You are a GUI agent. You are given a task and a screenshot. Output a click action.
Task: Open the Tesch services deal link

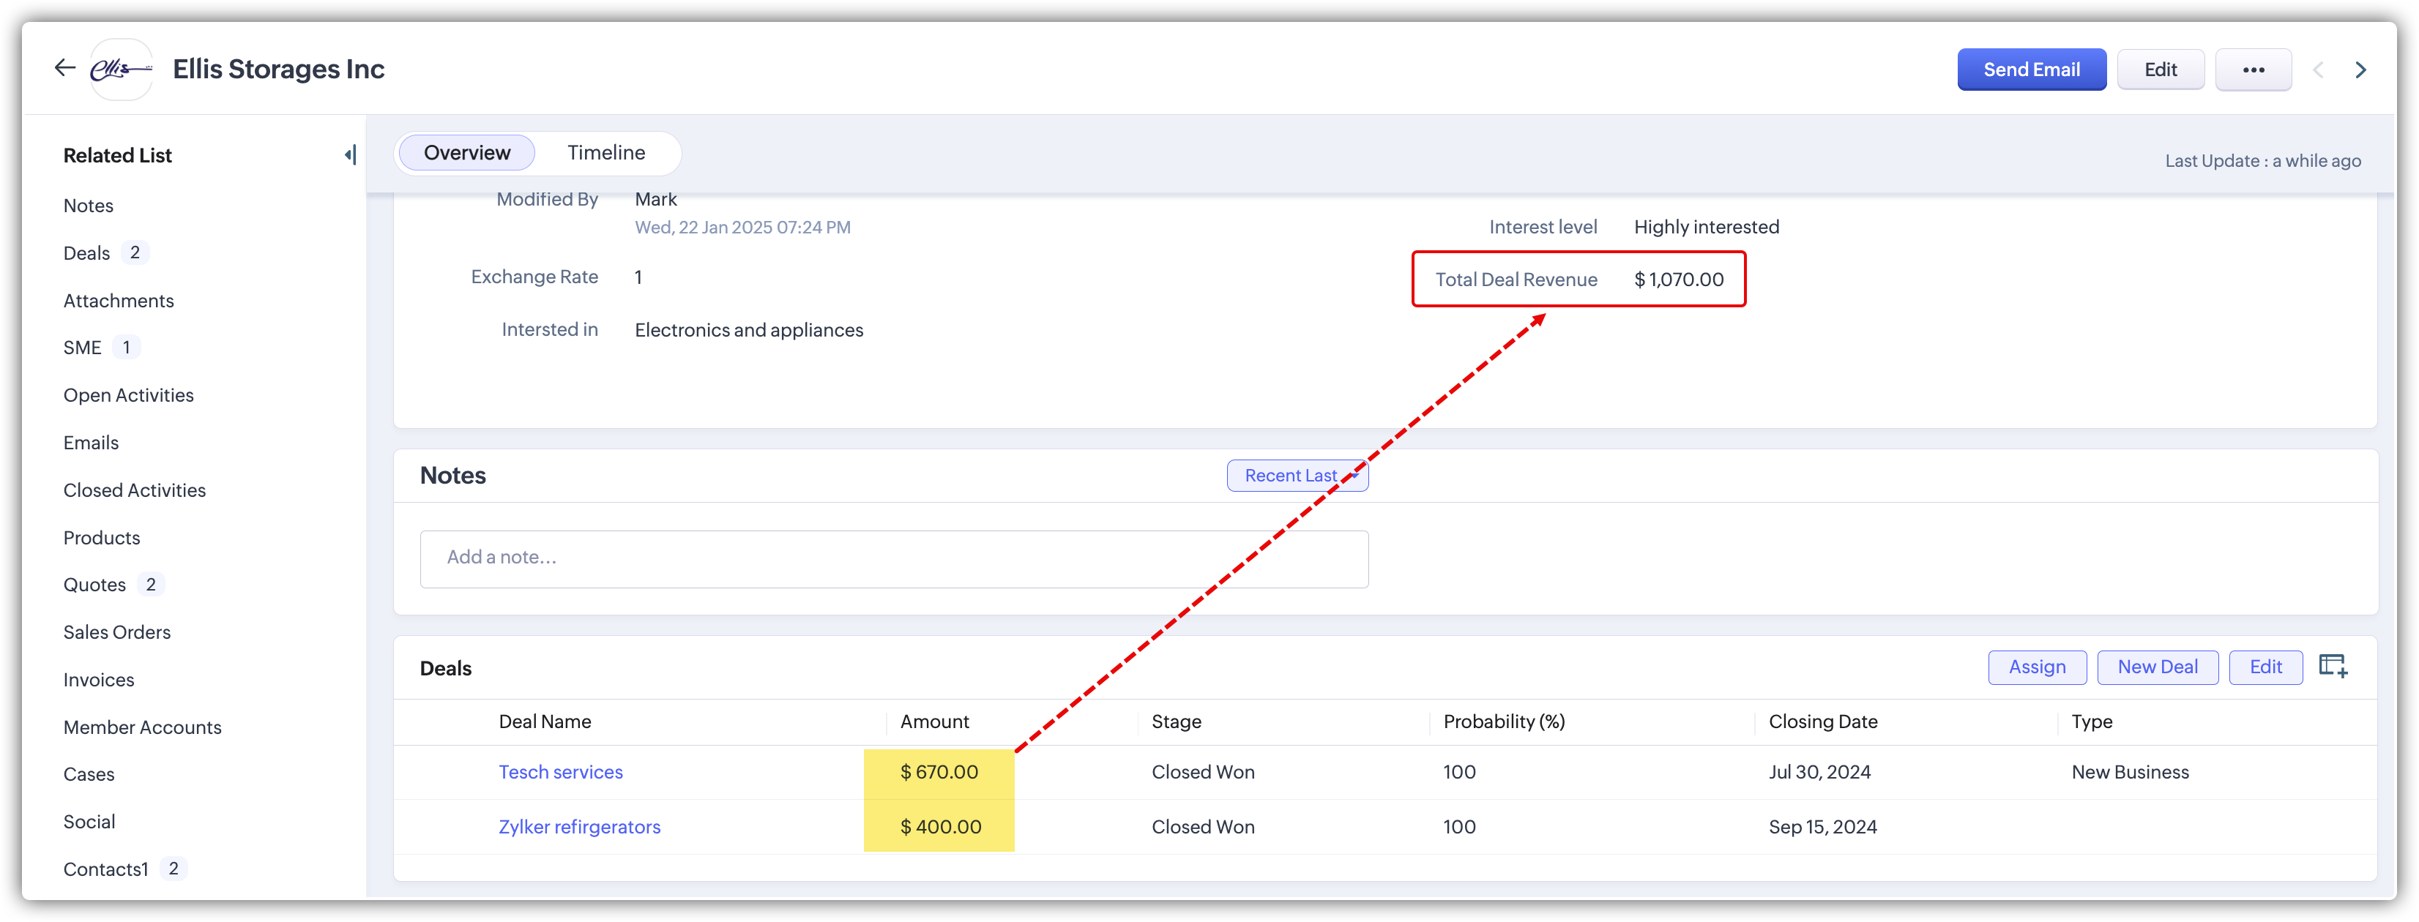tap(559, 772)
